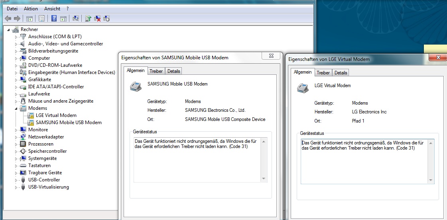Click the Gerätestatus text box in the SAMSUNG dialog
The width and height of the screenshot is (447, 220).
[x=201, y=160]
